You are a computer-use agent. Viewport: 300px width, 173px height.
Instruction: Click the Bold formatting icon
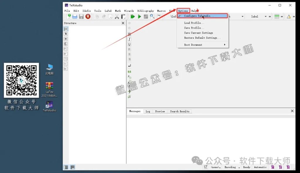(x=129, y=34)
